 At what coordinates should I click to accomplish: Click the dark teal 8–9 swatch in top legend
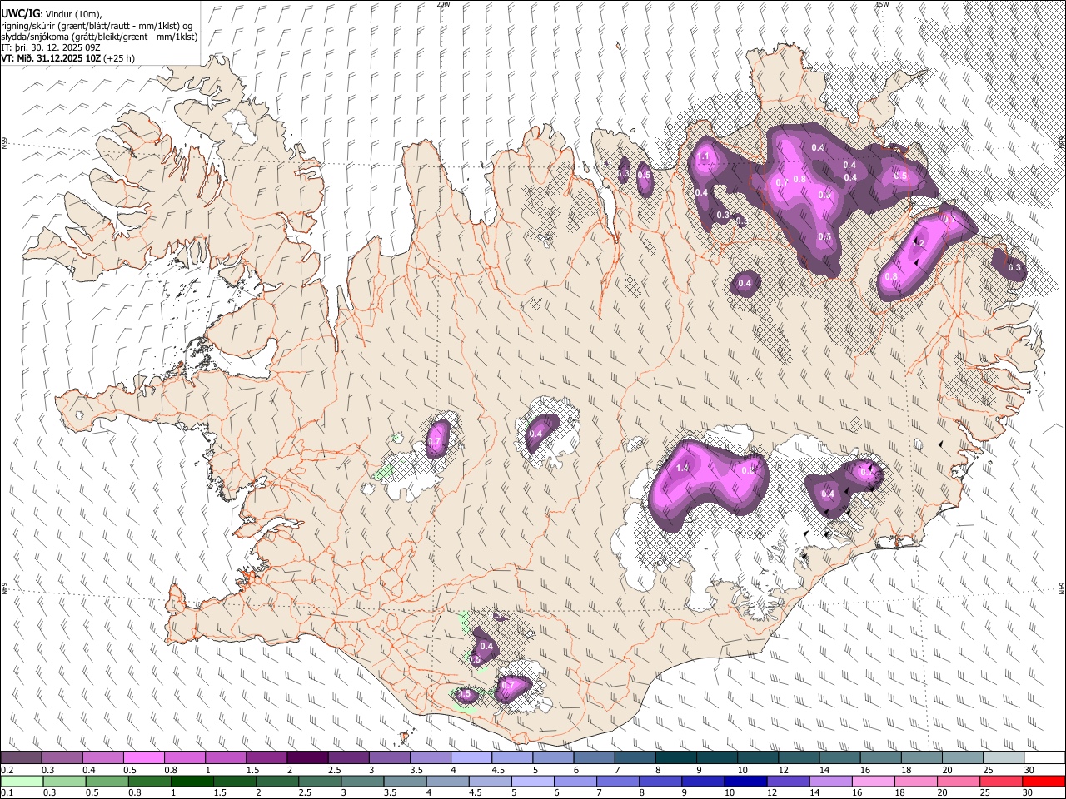(x=675, y=758)
